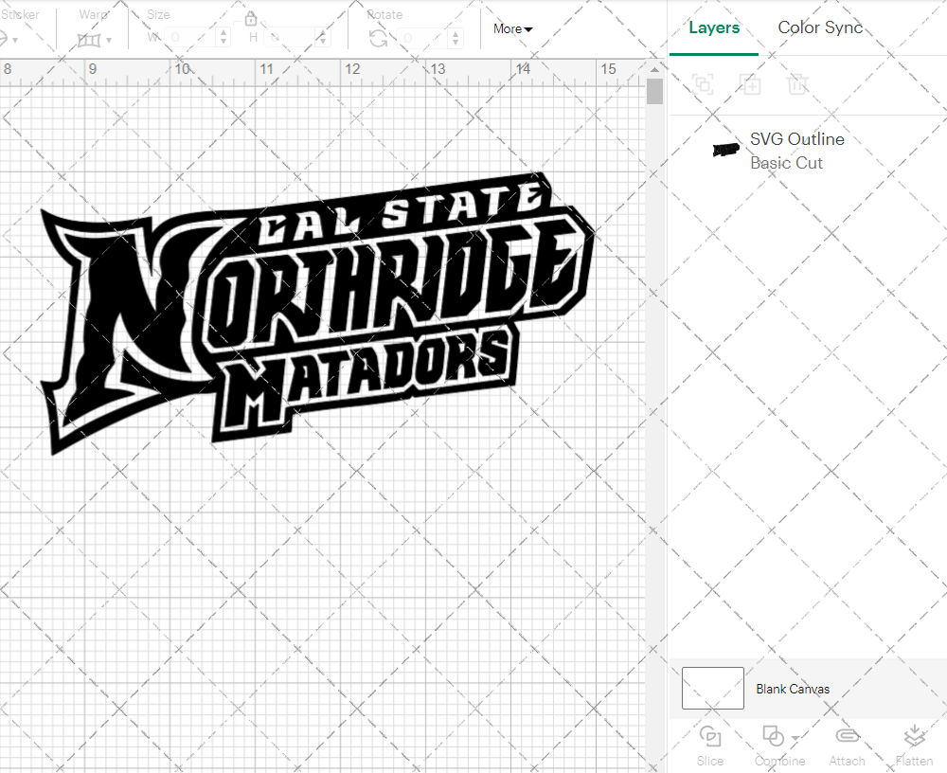Click the Attach icon
Image resolution: width=947 pixels, height=773 pixels.
pyautogui.click(x=847, y=745)
